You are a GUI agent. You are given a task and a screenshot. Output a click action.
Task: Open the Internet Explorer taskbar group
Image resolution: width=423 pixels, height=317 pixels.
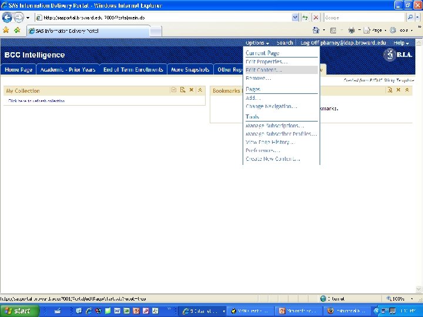coord(203,311)
